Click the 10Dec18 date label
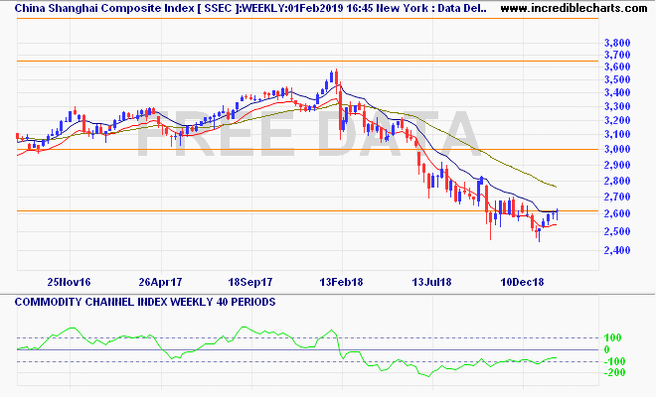This screenshot has height=397, width=656. [521, 282]
